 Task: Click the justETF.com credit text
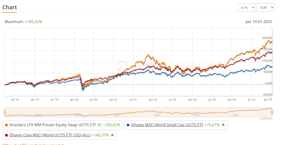tap(266, 118)
